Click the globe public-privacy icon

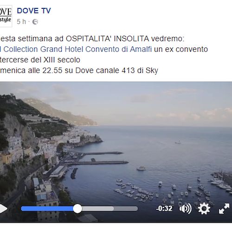[x=35, y=22]
